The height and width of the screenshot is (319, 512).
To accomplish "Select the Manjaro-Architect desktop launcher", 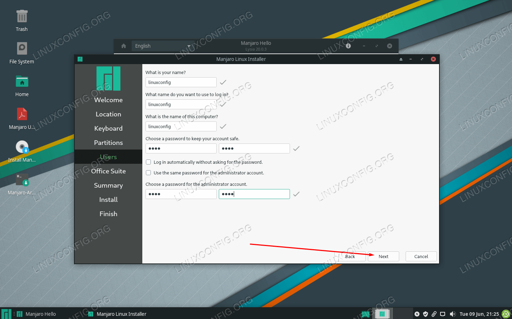I will [x=22, y=184].
